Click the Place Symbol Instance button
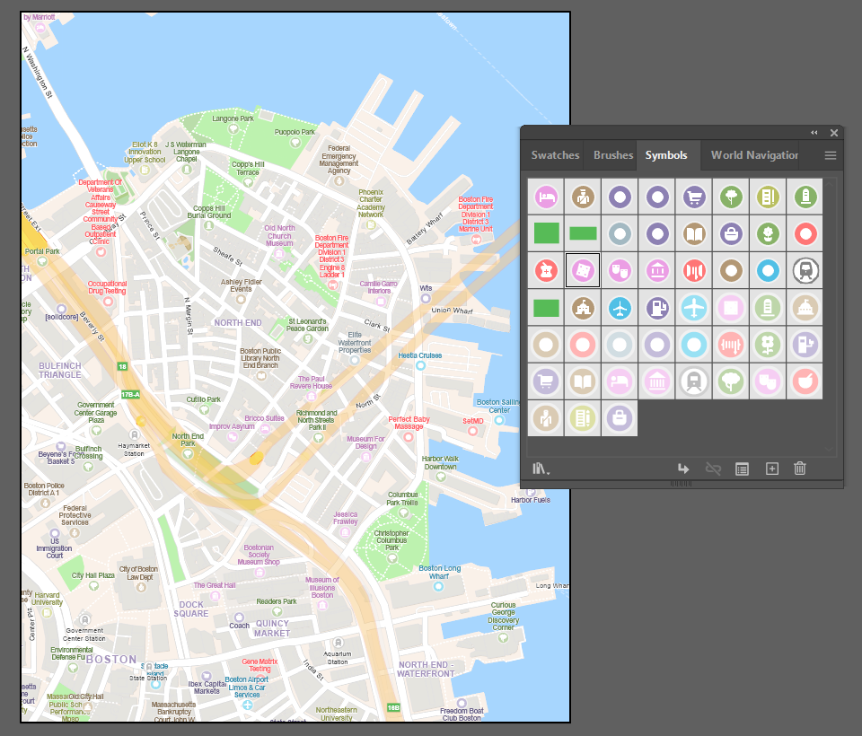The height and width of the screenshot is (736, 862). pyautogui.click(x=683, y=468)
